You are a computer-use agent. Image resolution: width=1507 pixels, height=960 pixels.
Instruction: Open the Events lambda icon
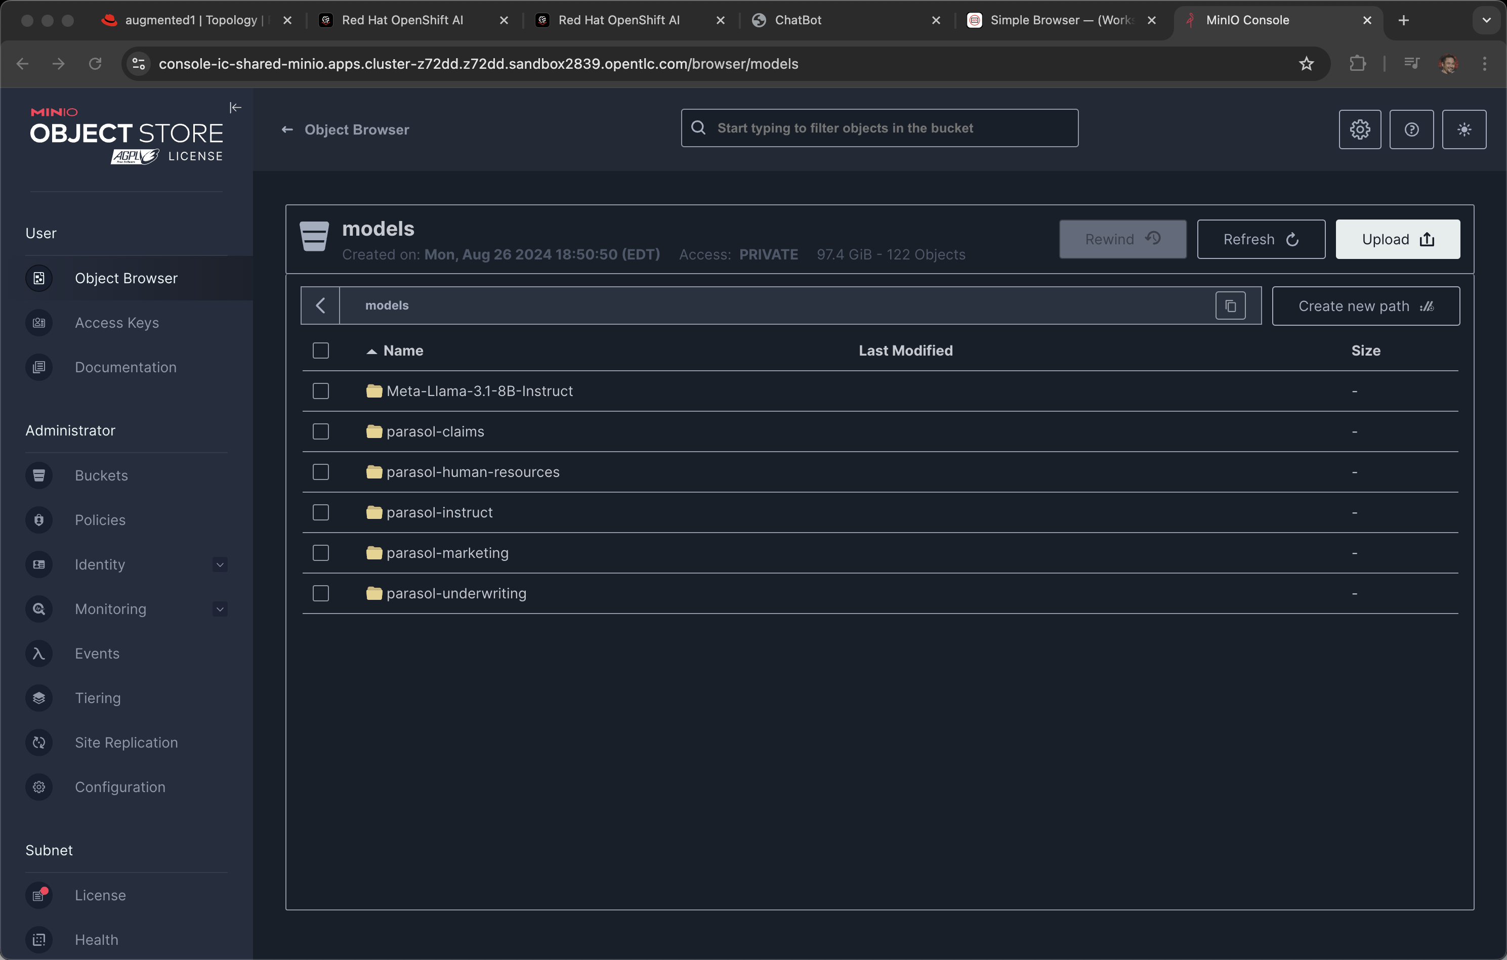tap(39, 653)
